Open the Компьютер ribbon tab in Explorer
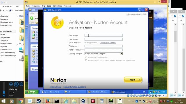The height and width of the screenshot is (104, 186). 8,6
